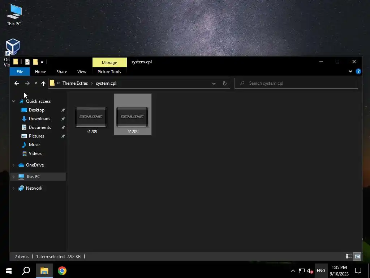This screenshot has height=278, width=370.
Task: Expand the This PC tree node
Action: 13,177
